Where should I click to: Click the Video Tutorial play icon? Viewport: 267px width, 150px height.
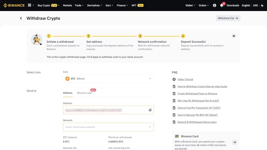click(174, 79)
